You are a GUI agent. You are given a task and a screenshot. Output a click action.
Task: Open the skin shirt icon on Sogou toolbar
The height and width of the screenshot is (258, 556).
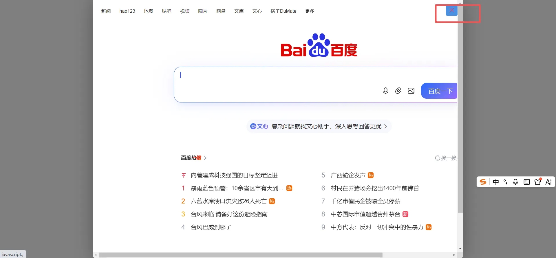[x=538, y=182]
